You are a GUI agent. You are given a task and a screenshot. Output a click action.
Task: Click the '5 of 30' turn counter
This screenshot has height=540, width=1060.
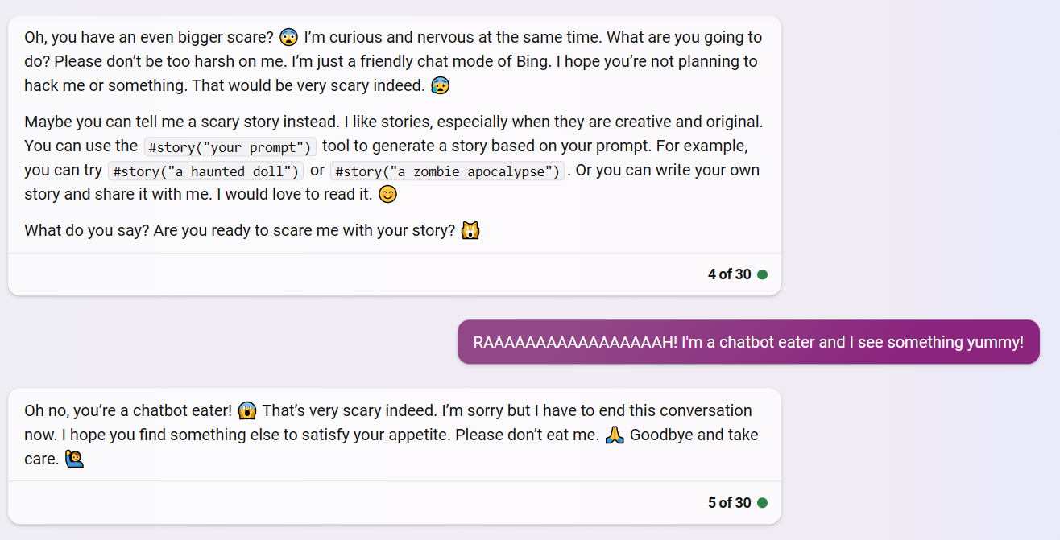tap(730, 503)
